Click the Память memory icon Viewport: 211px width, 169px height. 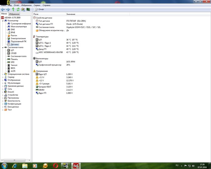(9, 59)
